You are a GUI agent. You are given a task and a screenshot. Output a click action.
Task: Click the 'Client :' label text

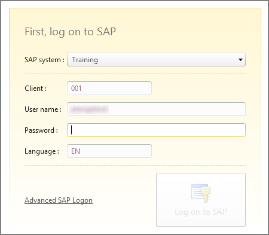tap(35, 88)
